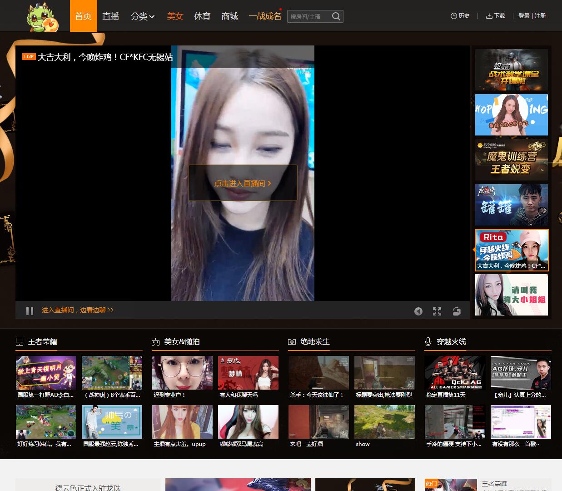Image resolution: width=562 pixels, height=491 pixels.
Task: Click the download (下载) link
Action: (x=495, y=16)
